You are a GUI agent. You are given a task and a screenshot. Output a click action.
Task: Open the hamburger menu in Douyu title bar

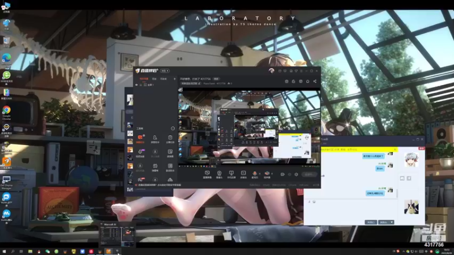[301, 71]
